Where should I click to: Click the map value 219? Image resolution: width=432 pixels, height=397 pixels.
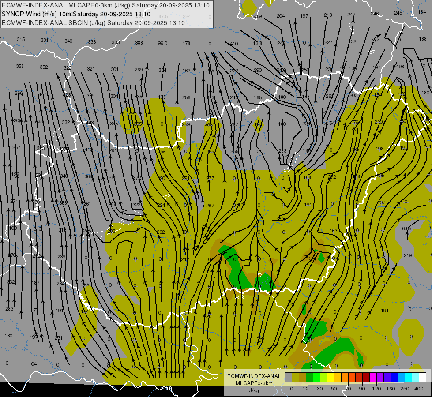pos(408,255)
